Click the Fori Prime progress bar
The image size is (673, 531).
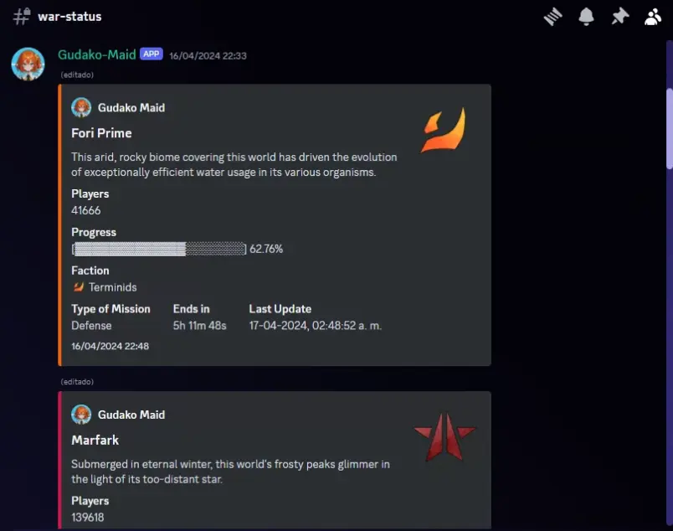pyautogui.click(x=159, y=249)
